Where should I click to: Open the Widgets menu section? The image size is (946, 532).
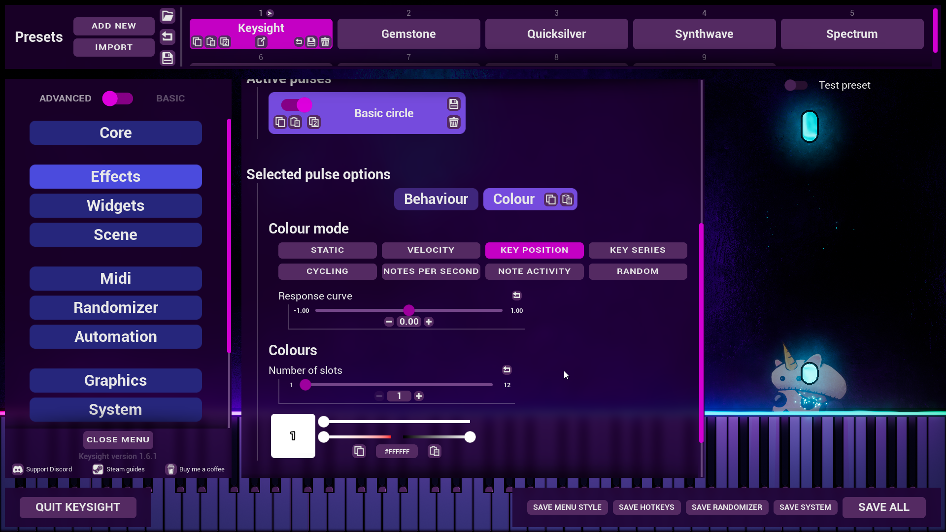coord(116,205)
